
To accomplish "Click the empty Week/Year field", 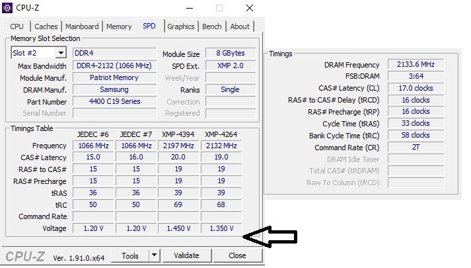I will pyautogui.click(x=231, y=77).
